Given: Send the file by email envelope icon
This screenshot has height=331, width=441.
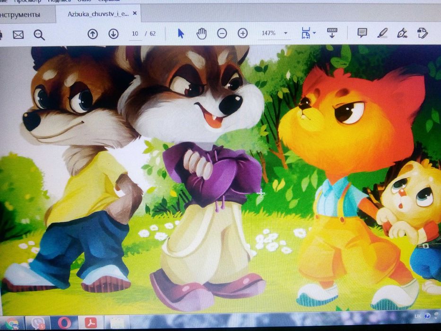Looking at the screenshot, I should pos(18,35).
